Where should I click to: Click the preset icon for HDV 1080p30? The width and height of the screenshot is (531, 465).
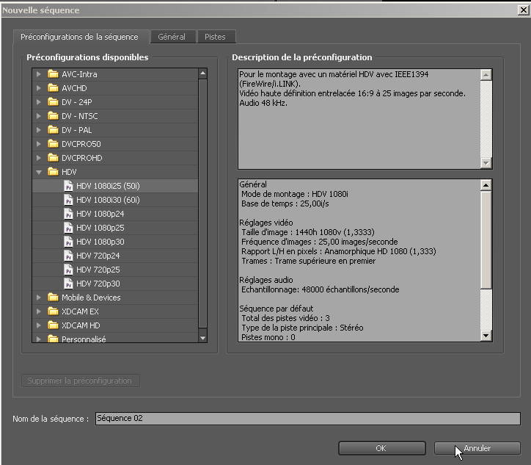(x=68, y=242)
